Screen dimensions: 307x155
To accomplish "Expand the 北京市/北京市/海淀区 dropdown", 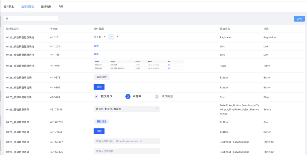I will coord(157,109).
